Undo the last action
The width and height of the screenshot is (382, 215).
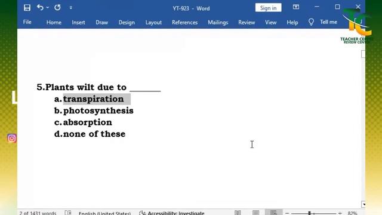40,8
